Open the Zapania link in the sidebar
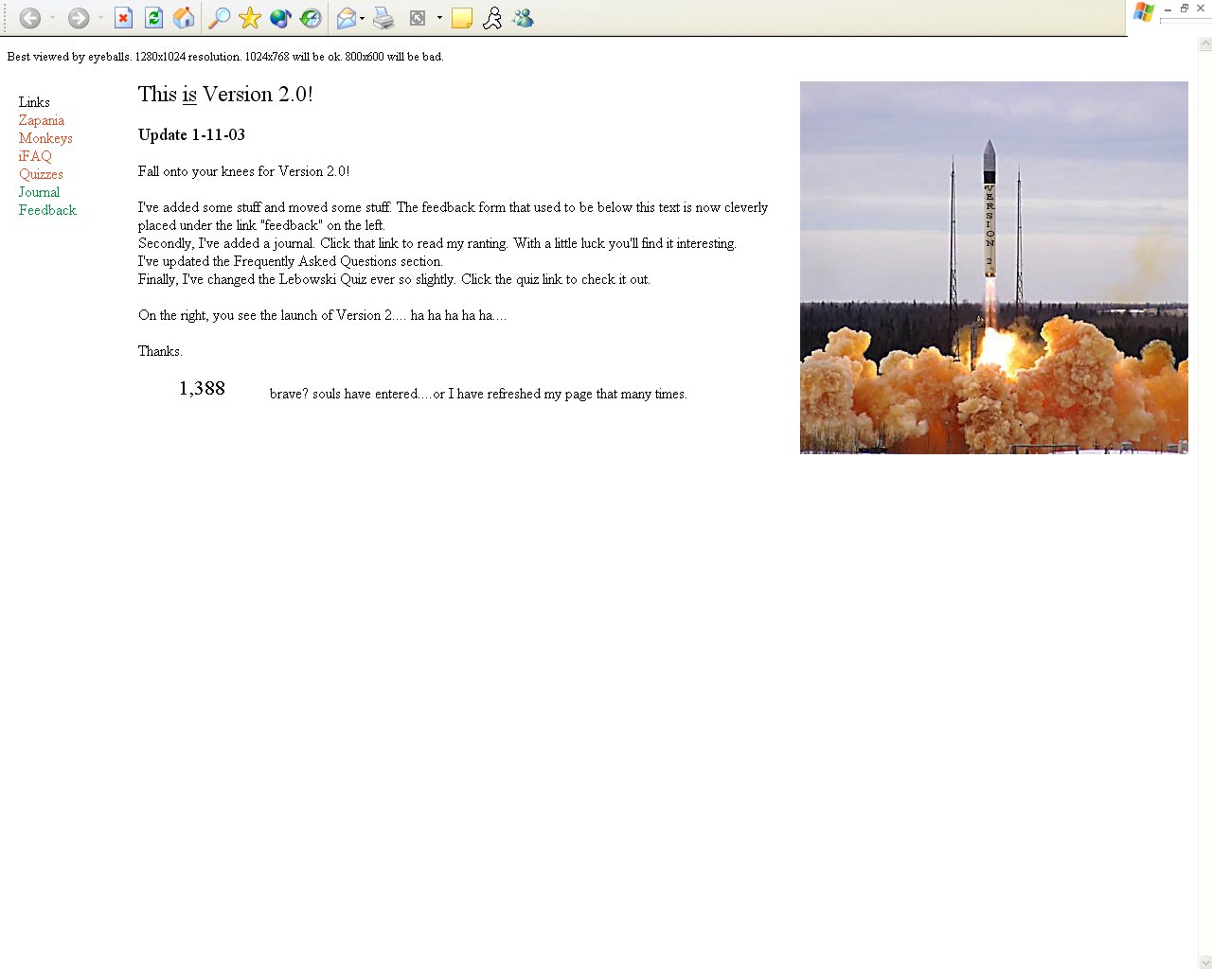 tap(42, 120)
